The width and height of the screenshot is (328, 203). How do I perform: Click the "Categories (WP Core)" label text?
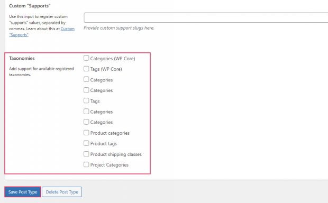113,59
